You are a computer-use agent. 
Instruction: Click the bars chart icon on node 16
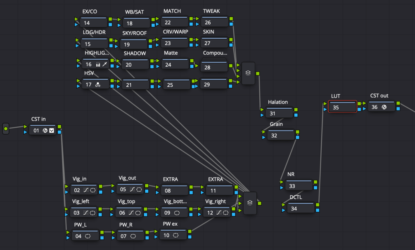(98, 64)
